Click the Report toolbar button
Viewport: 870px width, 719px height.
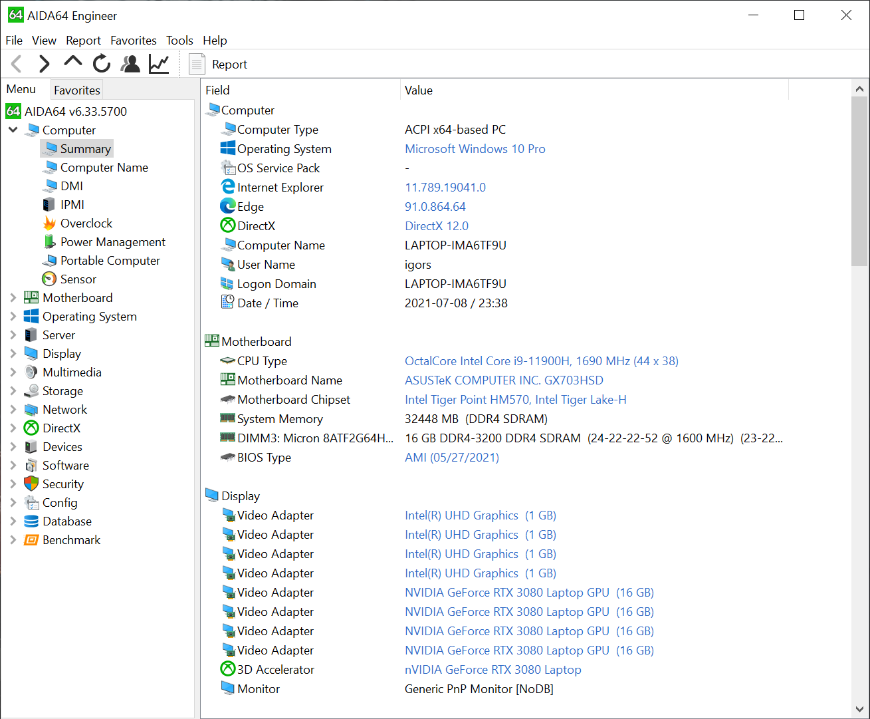coord(218,65)
